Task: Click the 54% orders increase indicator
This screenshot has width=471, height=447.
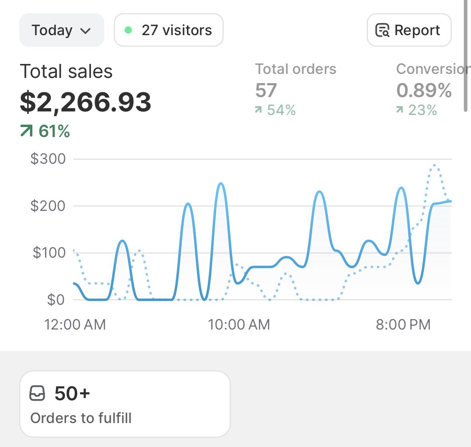Action: [276, 110]
